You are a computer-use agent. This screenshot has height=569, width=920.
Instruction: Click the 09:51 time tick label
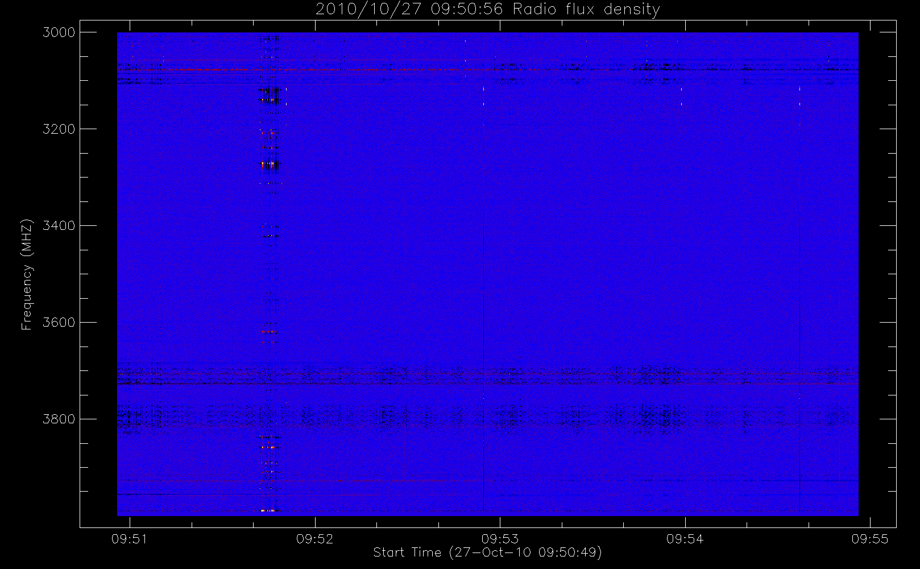(130, 539)
